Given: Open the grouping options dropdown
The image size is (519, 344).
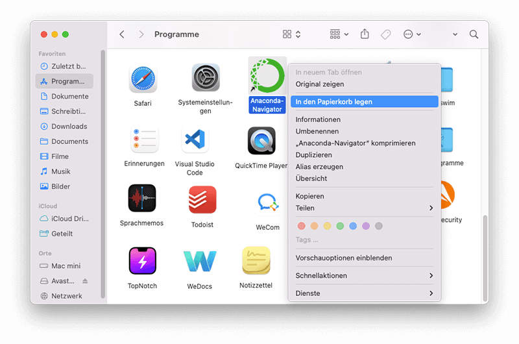Looking at the screenshot, I should tap(339, 34).
